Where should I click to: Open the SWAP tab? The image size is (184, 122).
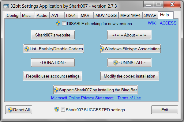150,15
